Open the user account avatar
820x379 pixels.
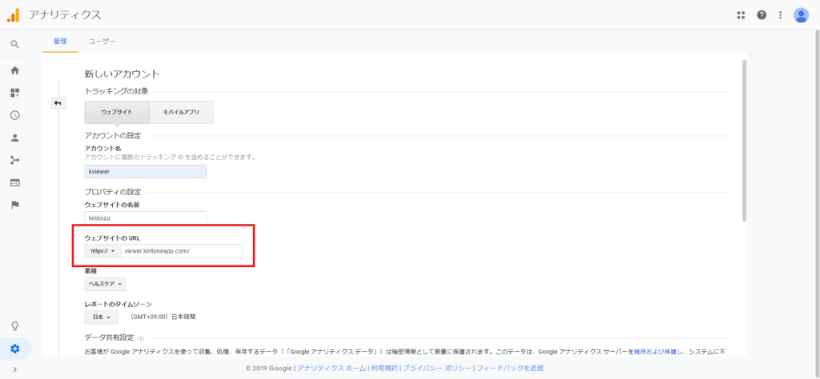click(801, 15)
